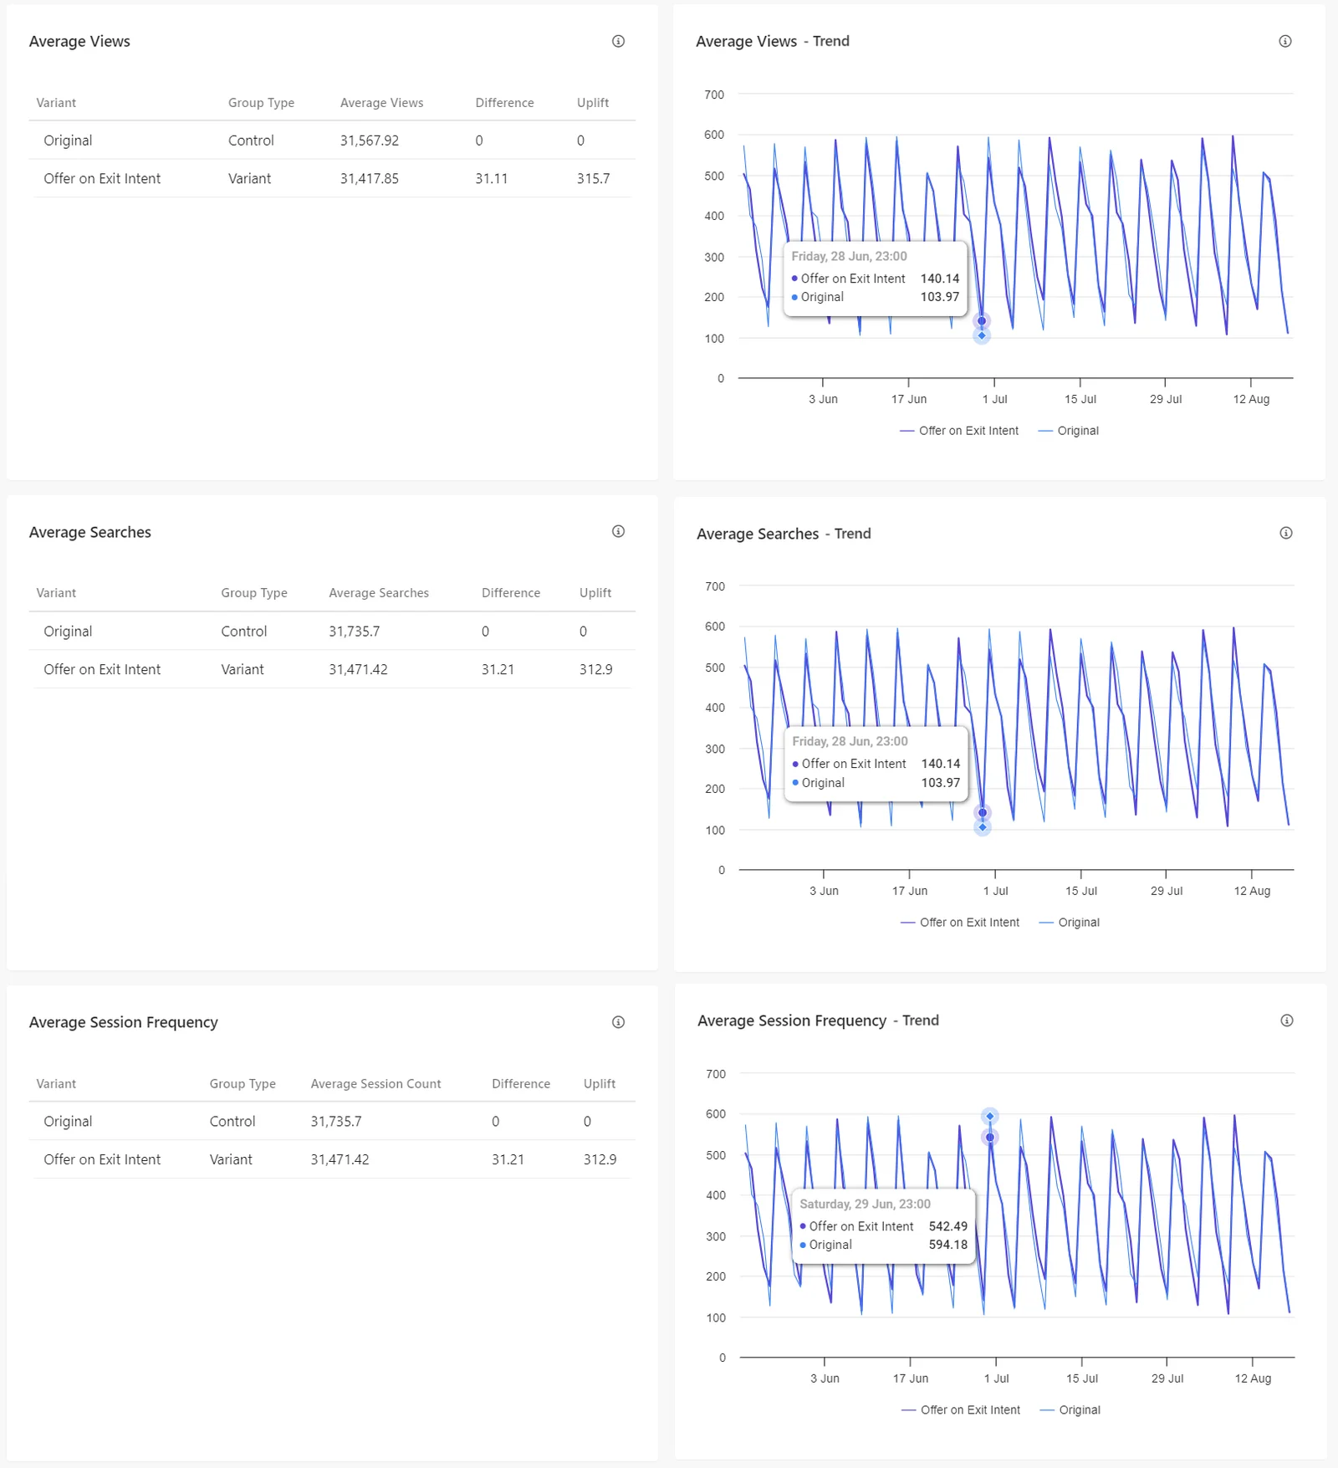Toggle Offer on Exit Intent legend in Average Views Trend
This screenshot has height=1468, width=1338.
[959, 431]
